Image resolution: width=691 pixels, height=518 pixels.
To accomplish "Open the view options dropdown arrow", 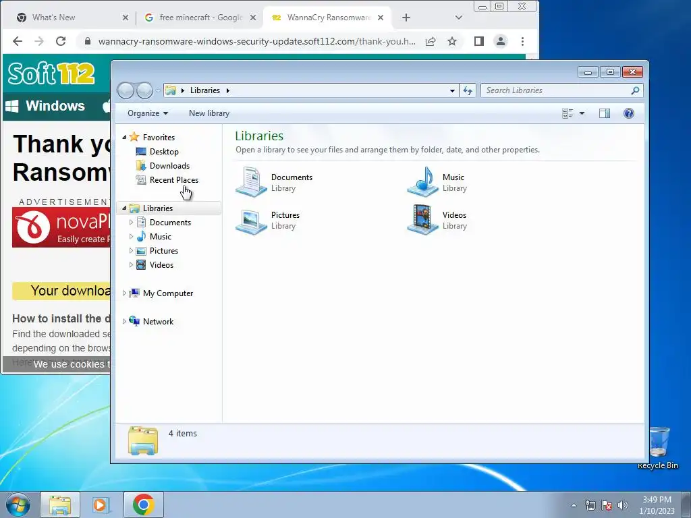I will coord(582,113).
